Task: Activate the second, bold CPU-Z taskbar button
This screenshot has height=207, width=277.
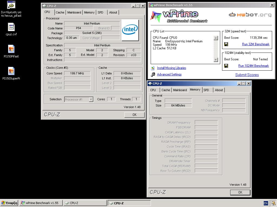Action: pos(129,203)
